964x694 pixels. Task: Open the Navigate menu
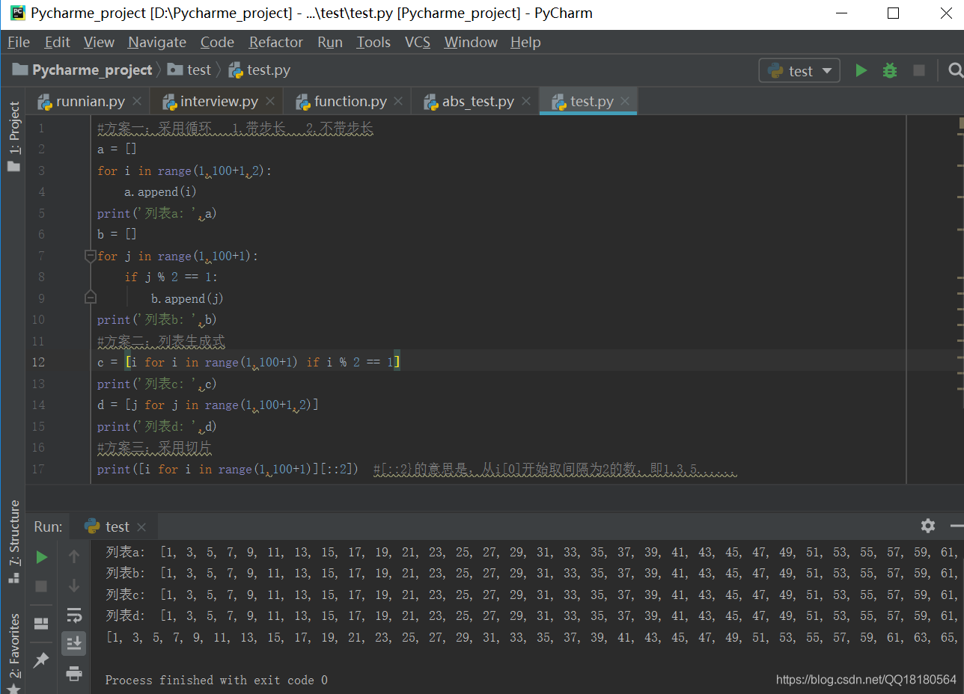click(157, 42)
